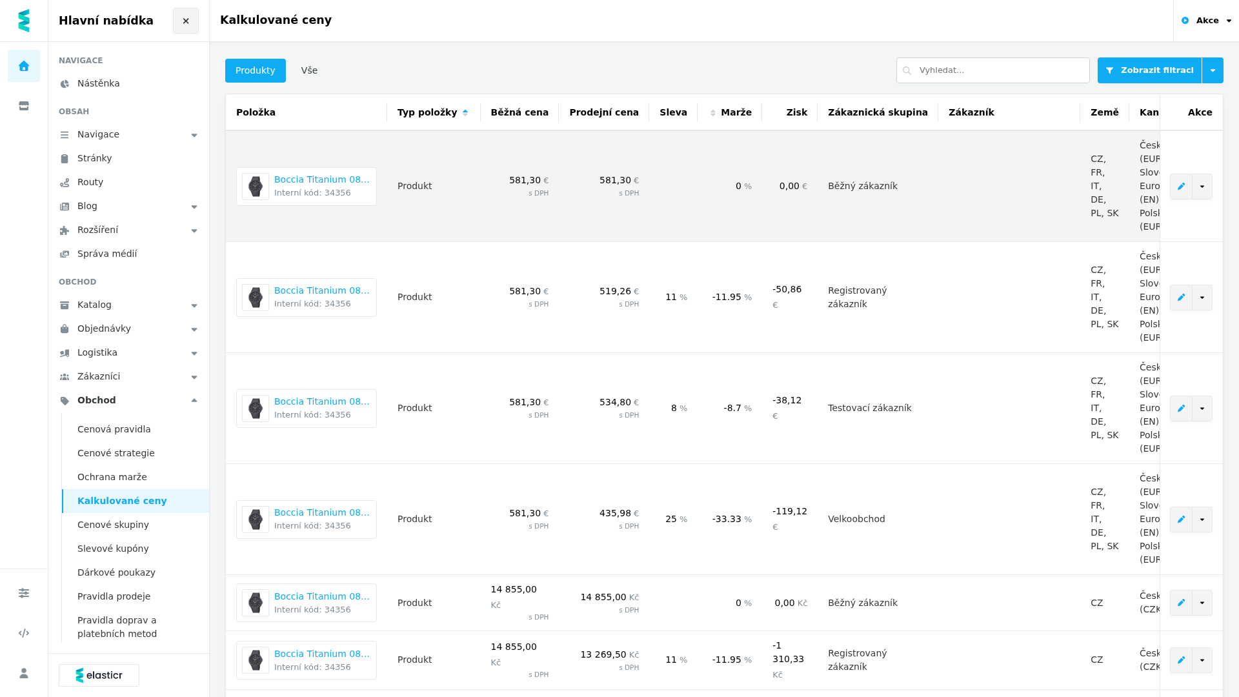This screenshot has height=697, width=1239.
Task: Open Slevové kupóny submenu item
Action: 136,549
